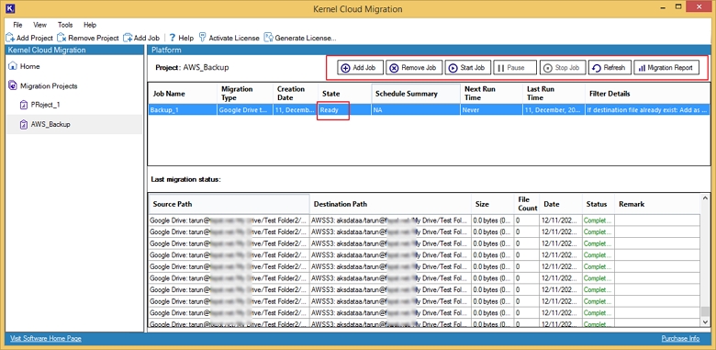Click the Pause button

tap(515, 68)
